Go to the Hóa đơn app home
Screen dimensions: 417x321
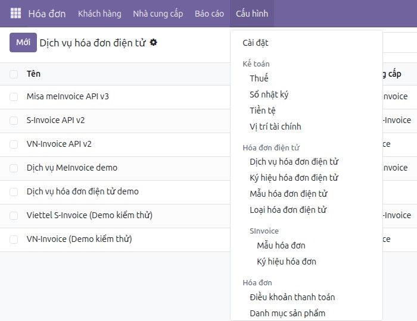[47, 14]
